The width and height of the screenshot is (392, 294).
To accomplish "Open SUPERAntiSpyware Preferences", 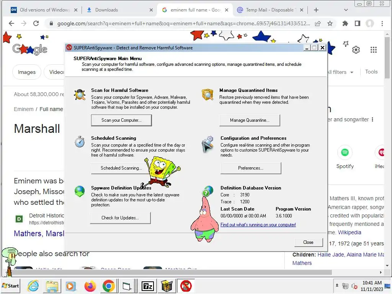I will 251,168.
